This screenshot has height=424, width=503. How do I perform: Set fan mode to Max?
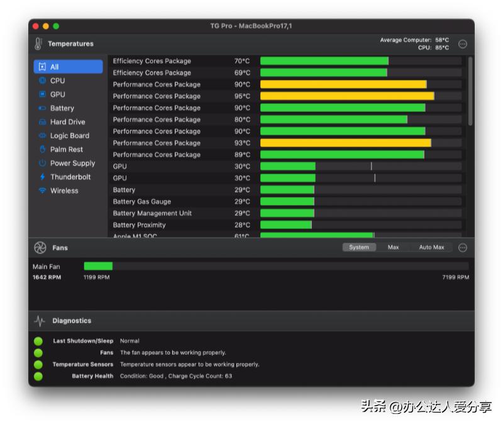point(393,247)
